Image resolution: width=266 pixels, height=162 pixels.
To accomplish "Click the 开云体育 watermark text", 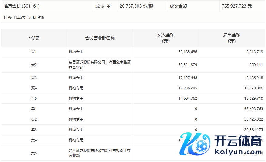I will pyautogui.click(x=238, y=141).
